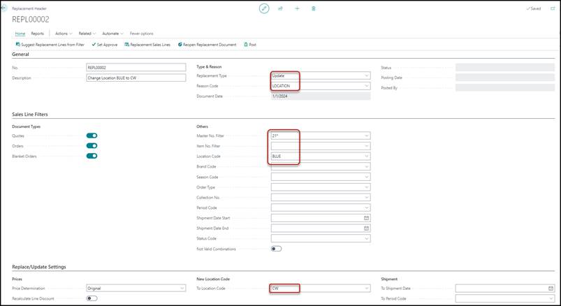561x306 pixels.
Task: Open Reason Code dropdown
Action: tap(366, 86)
